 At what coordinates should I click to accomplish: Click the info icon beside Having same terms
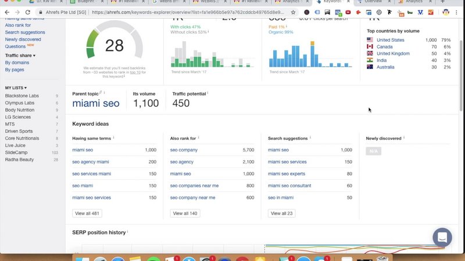113,137
